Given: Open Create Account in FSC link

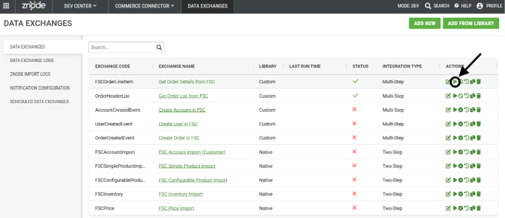Looking at the screenshot, I should click(x=182, y=110).
